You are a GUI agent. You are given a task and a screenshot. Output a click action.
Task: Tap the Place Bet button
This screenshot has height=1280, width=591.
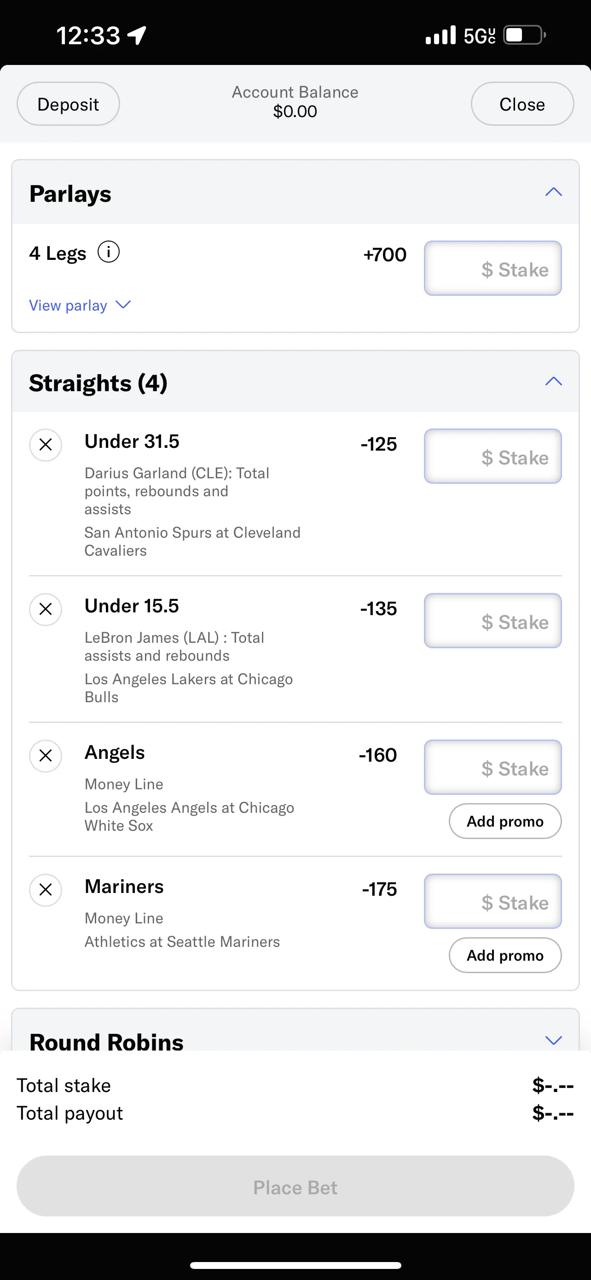click(295, 1186)
